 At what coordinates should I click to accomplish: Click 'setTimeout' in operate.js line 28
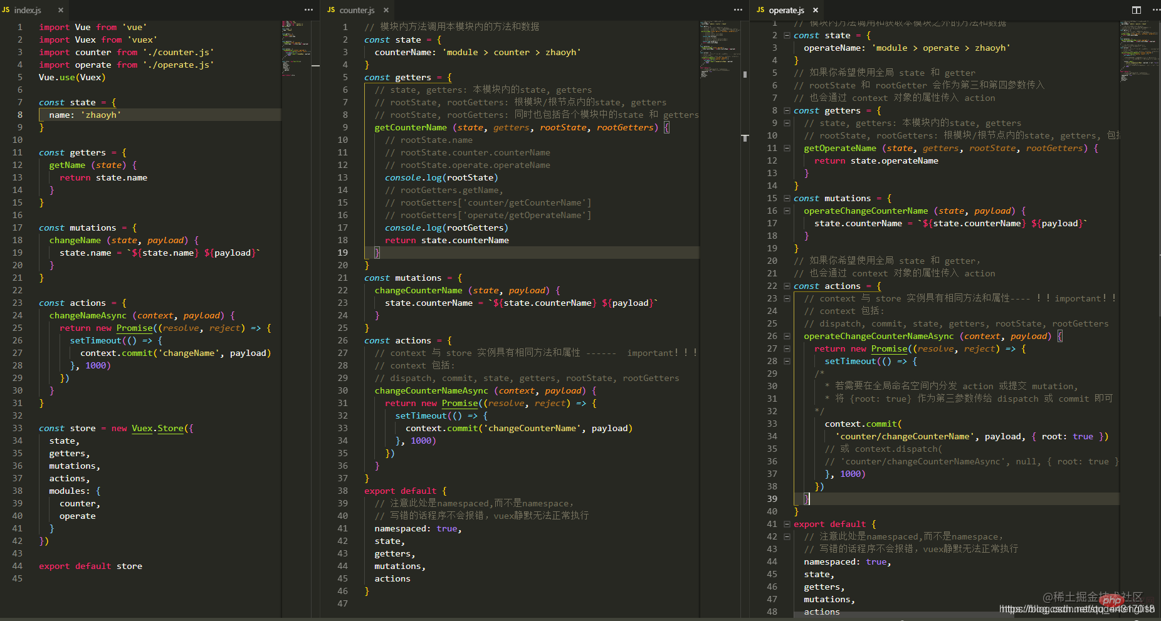[x=850, y=362]
